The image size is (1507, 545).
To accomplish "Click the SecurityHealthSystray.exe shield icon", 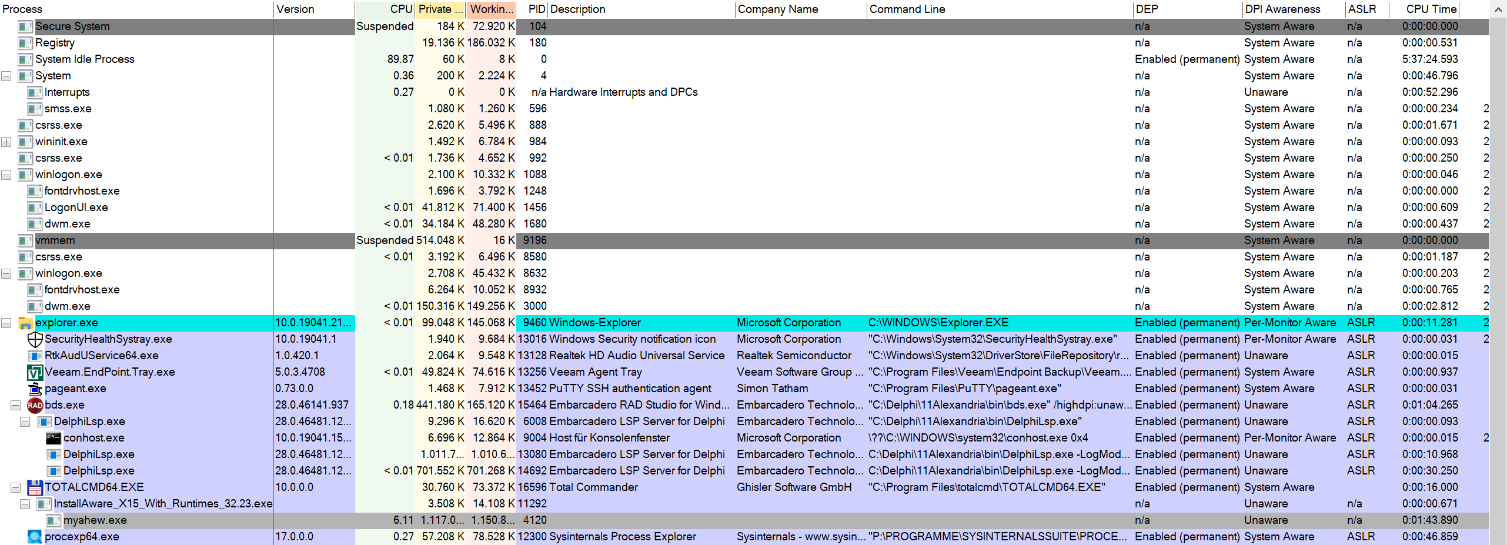I will click(35, 339).
